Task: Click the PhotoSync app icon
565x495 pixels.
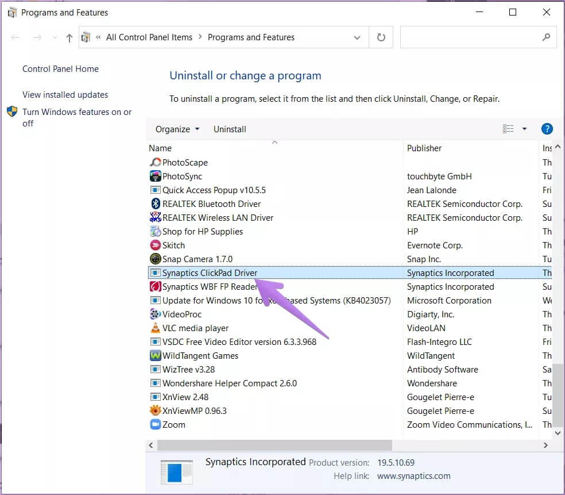Action: [x=155, y=176]
